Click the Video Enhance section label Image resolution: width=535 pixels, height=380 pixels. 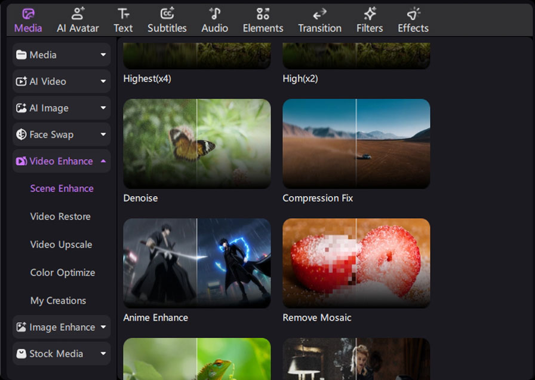tap(61, 161)
